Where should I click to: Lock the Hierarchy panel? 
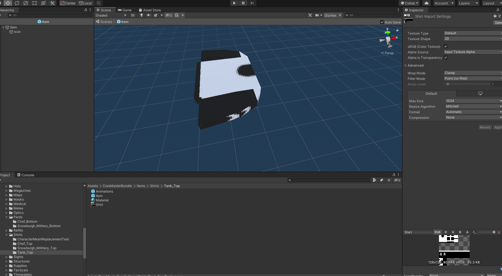click(86, 10)
